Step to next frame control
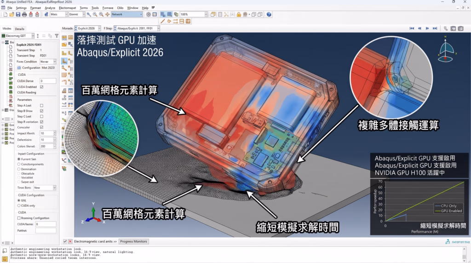The width and height of the screenshot is (471, 263). click(x=427, y=29)
